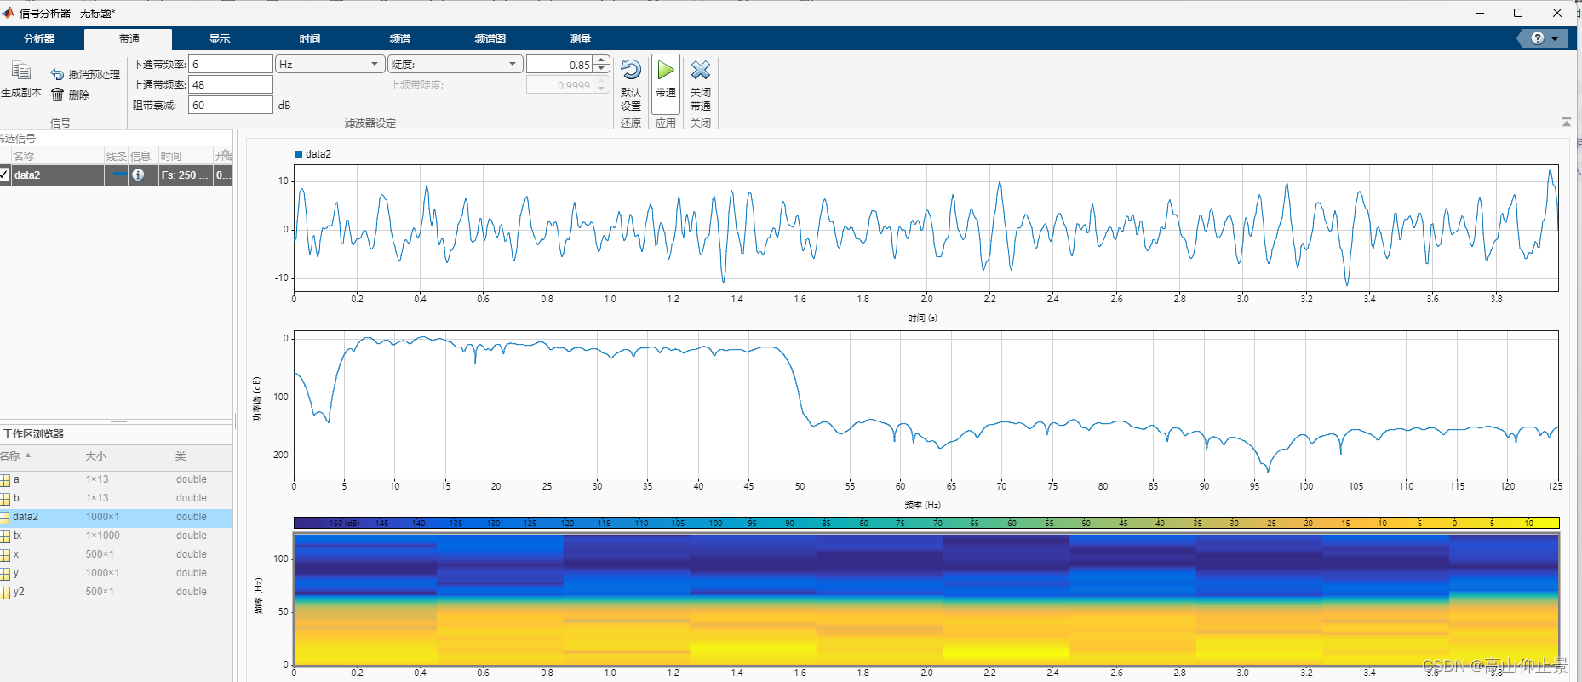The image size is (1582, 682).
Task: Click the 生成副本 (duplicate) icon
Action: coord(21,72)
